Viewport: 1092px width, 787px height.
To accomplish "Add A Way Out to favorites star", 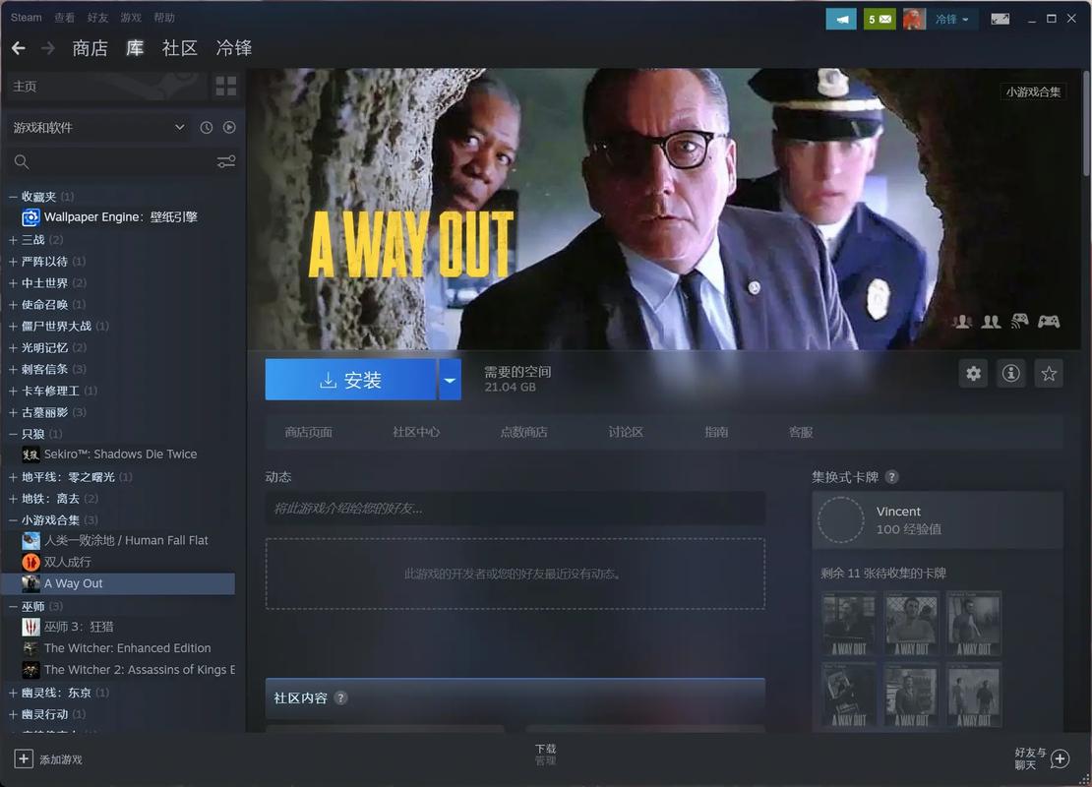I will (1049, 373).
